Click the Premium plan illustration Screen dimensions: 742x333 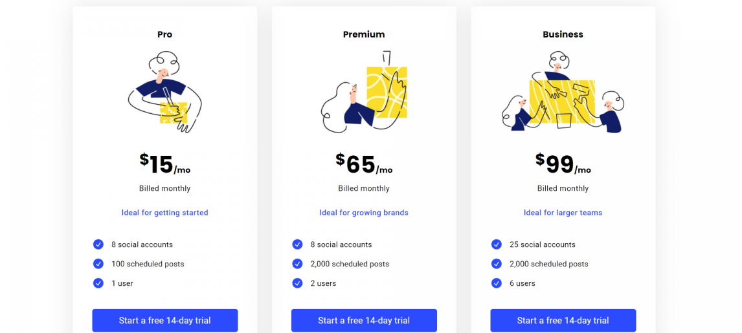tap(364, 91)
